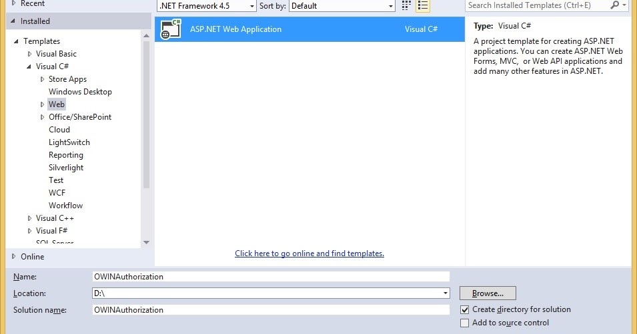Enable Add to source control checkbox
This screenshot has width=637, height=334.
(x=464, y=323)
